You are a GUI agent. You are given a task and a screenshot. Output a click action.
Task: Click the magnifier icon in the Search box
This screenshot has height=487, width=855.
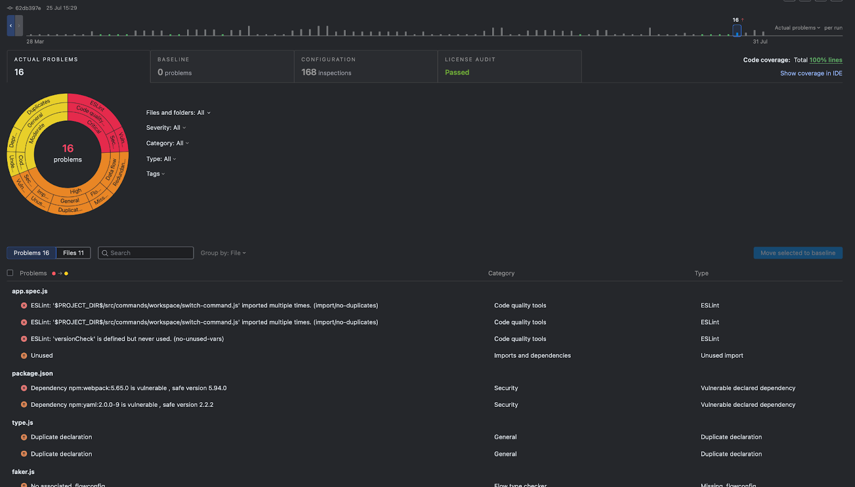tap(105, 253)
